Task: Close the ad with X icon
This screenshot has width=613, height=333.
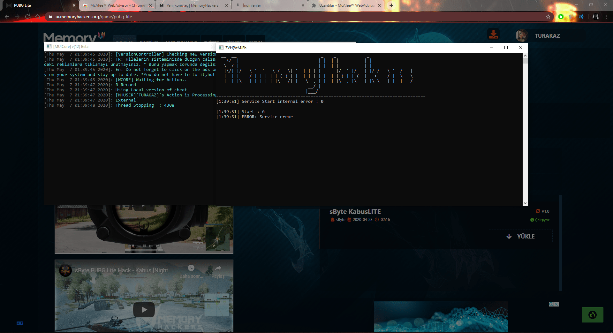Action: pos(556,304)
